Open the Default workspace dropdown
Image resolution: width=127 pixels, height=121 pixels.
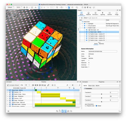11,7
